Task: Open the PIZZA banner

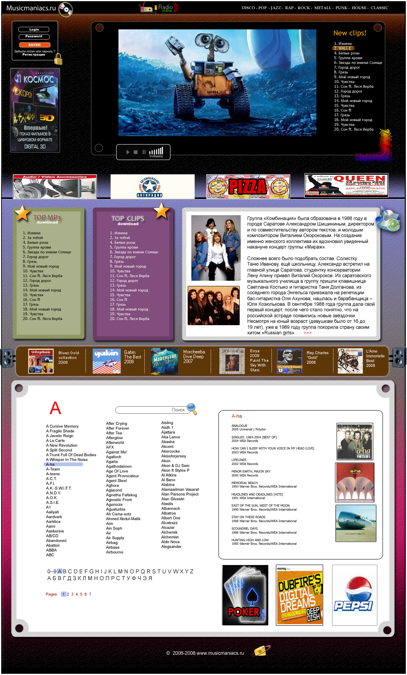Action: point(248,186)
